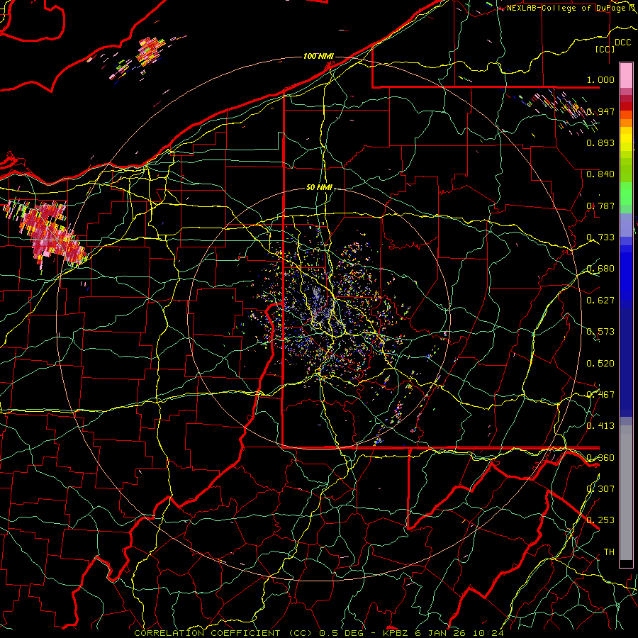Click the 0.413 value on the legend

point(600,426)
